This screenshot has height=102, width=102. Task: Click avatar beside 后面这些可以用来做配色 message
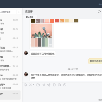coord(26,53)
